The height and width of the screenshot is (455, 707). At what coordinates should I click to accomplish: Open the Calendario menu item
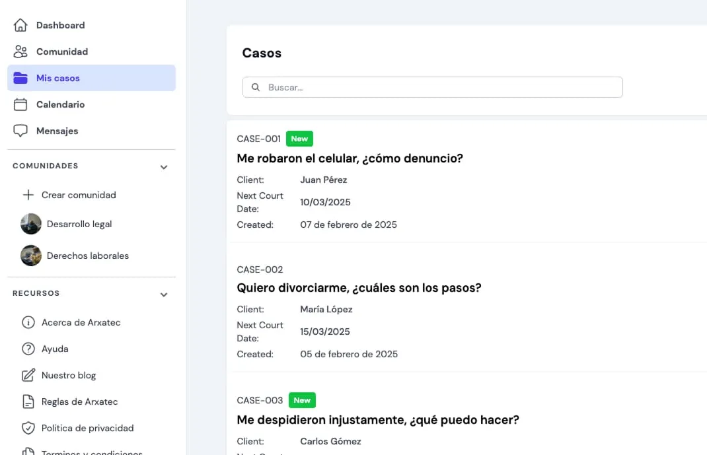click(92, 104)
